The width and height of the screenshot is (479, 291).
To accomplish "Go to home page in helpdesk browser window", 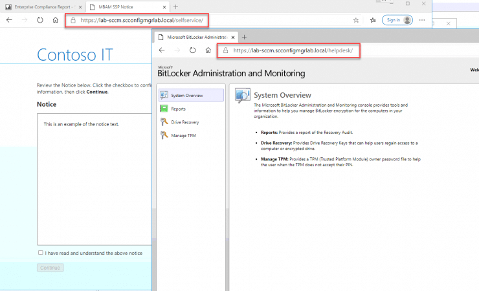I will click(x=208, y=50).
